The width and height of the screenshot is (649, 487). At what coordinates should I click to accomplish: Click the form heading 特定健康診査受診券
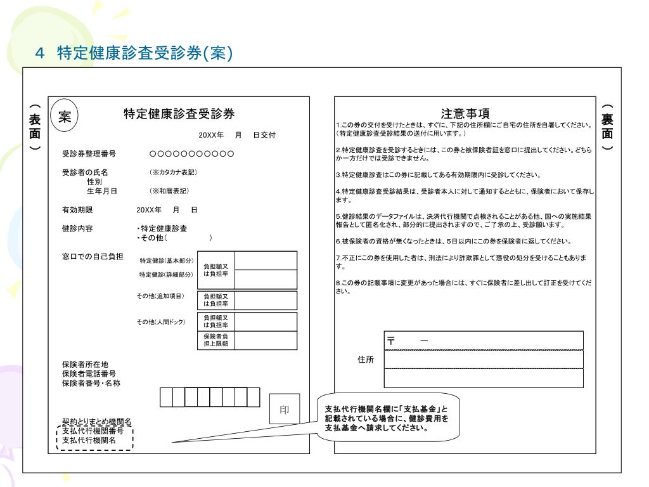point(179,114)
